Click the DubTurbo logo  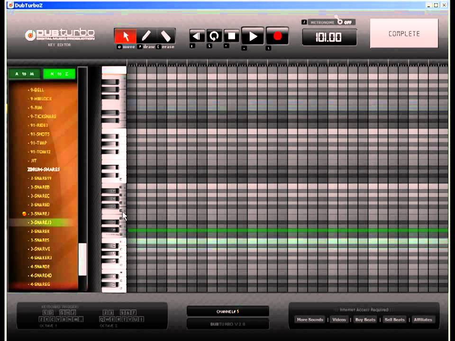click(x=60, y=35)
